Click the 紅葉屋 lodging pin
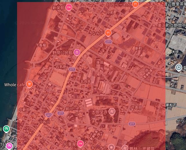 pos(80,144)
